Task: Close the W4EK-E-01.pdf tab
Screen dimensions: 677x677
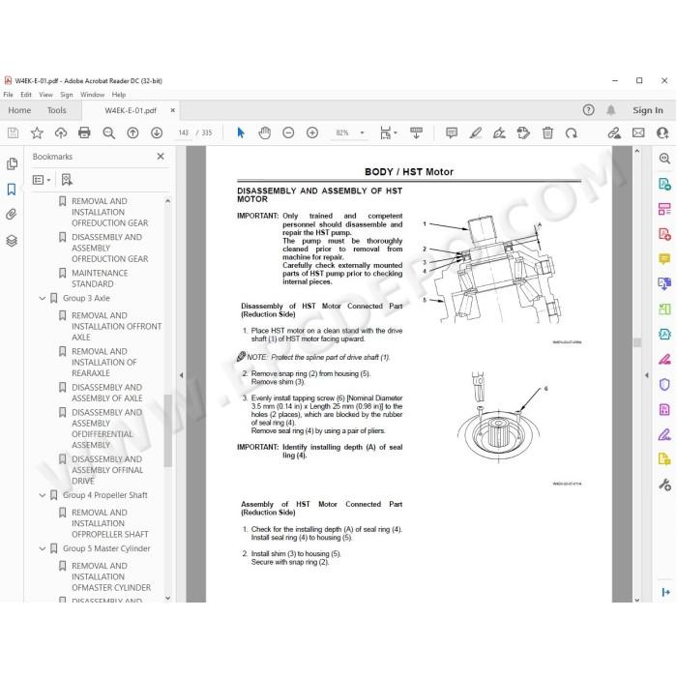Action: tap(173, 110)
